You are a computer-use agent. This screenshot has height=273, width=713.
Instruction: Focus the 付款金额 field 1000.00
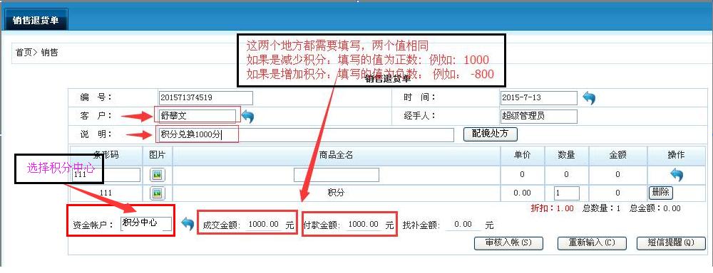364,224
